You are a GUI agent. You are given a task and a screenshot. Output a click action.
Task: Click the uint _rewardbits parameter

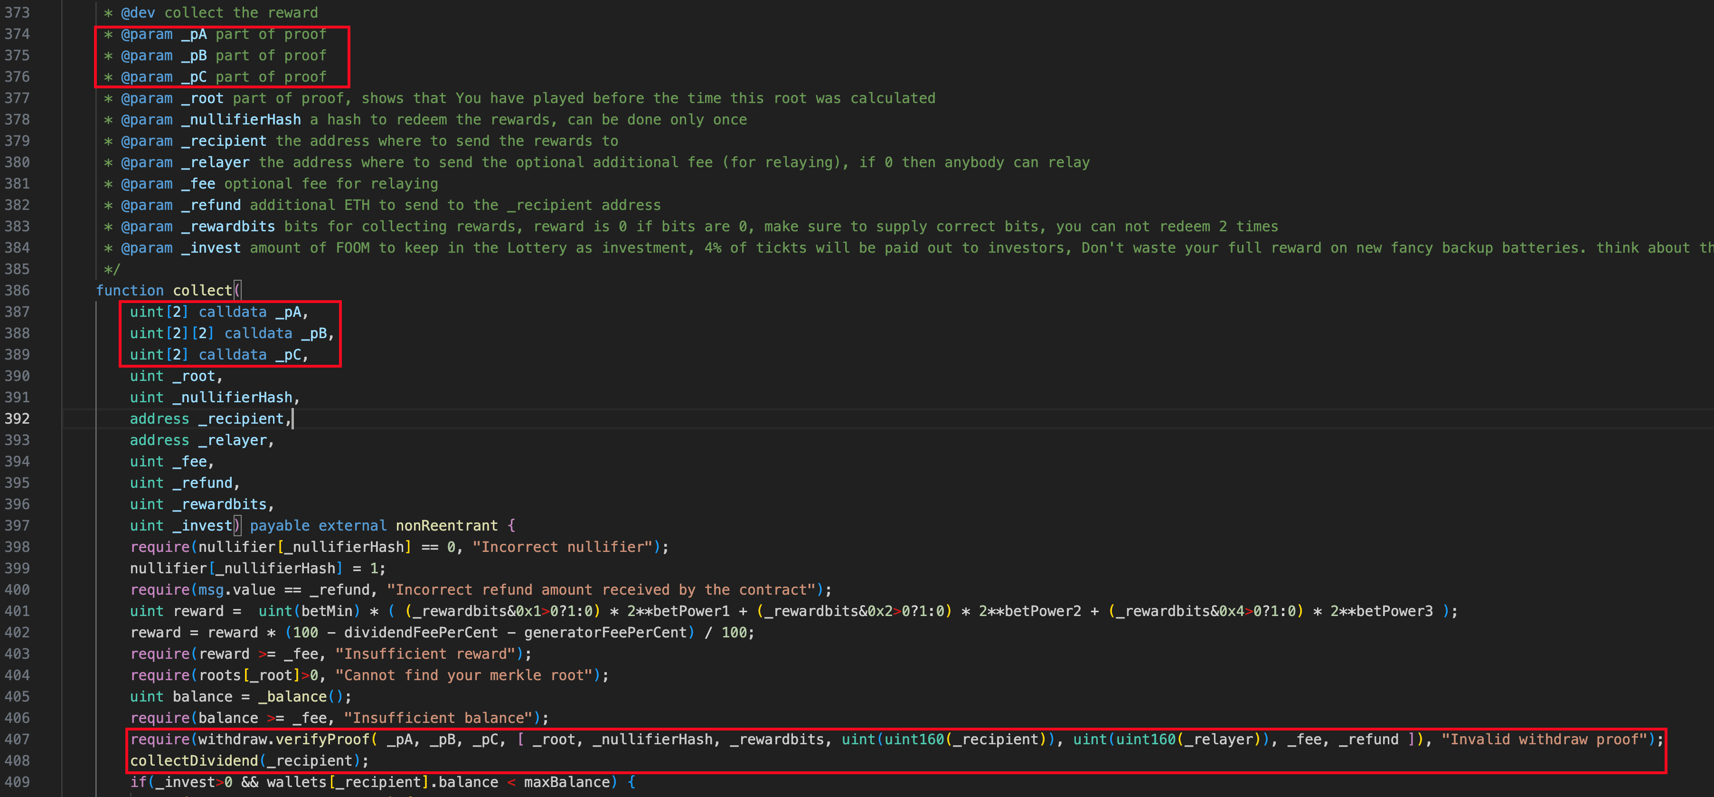[201, 504]
